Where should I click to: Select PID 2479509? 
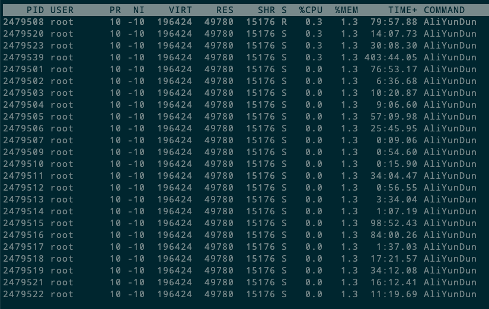tap(23, 152)
